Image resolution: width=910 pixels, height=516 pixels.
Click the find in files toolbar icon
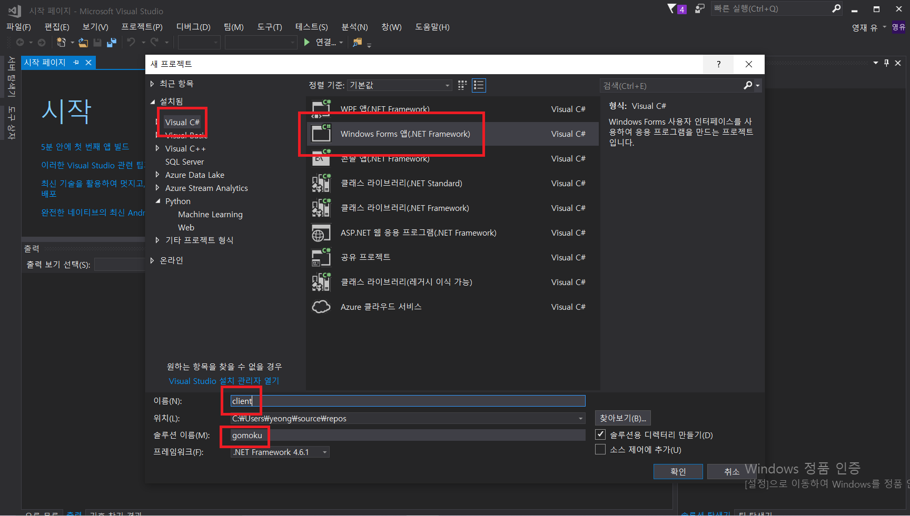pyautogui.click(x=358, y=42)
